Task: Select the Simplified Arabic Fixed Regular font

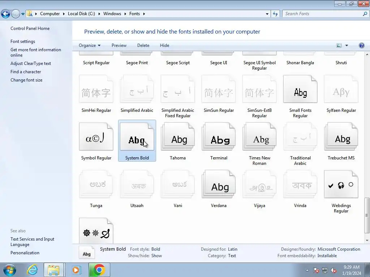Action: pyautogui.click(x=178, y=89)
